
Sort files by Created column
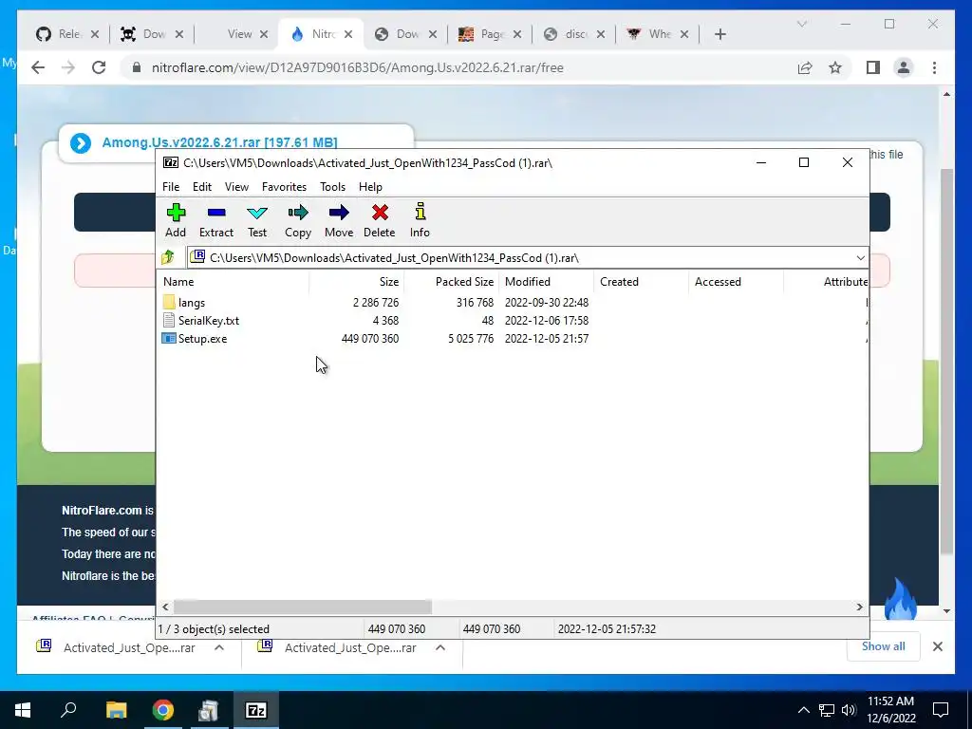(641, 281)
